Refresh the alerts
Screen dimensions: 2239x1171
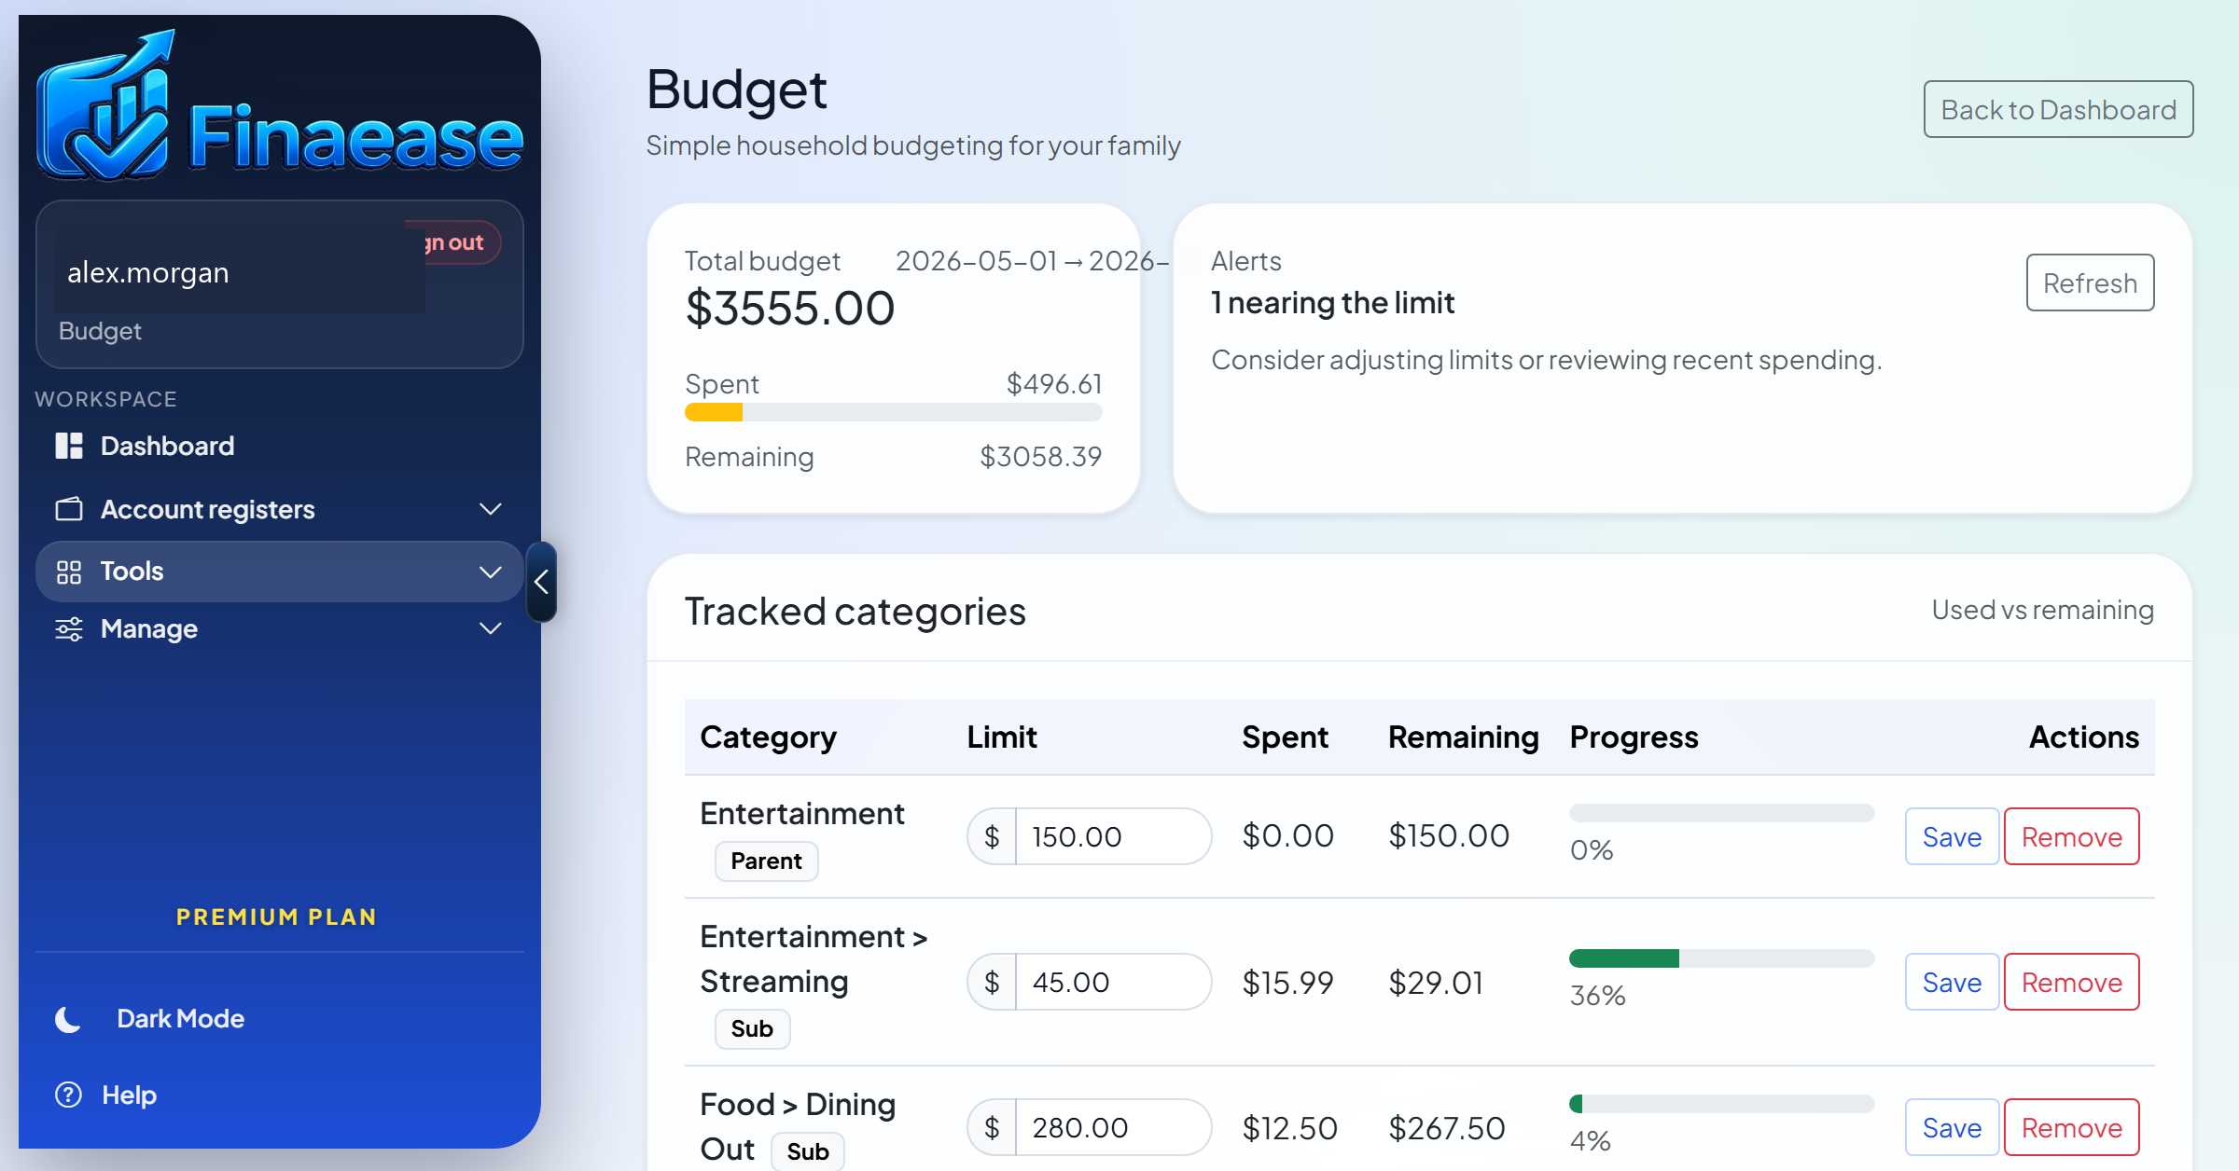(x=2090, y=282)
